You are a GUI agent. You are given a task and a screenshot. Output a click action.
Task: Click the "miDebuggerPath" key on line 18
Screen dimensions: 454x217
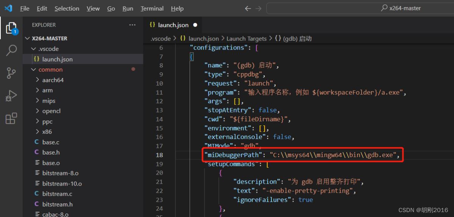pyautogui.click(x=233, y=155)
